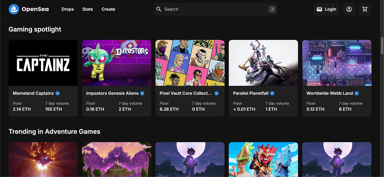Open the purple castle Adventure Games card
The width and height of the screenshot is (384, 177).
[x=117, y=160]
